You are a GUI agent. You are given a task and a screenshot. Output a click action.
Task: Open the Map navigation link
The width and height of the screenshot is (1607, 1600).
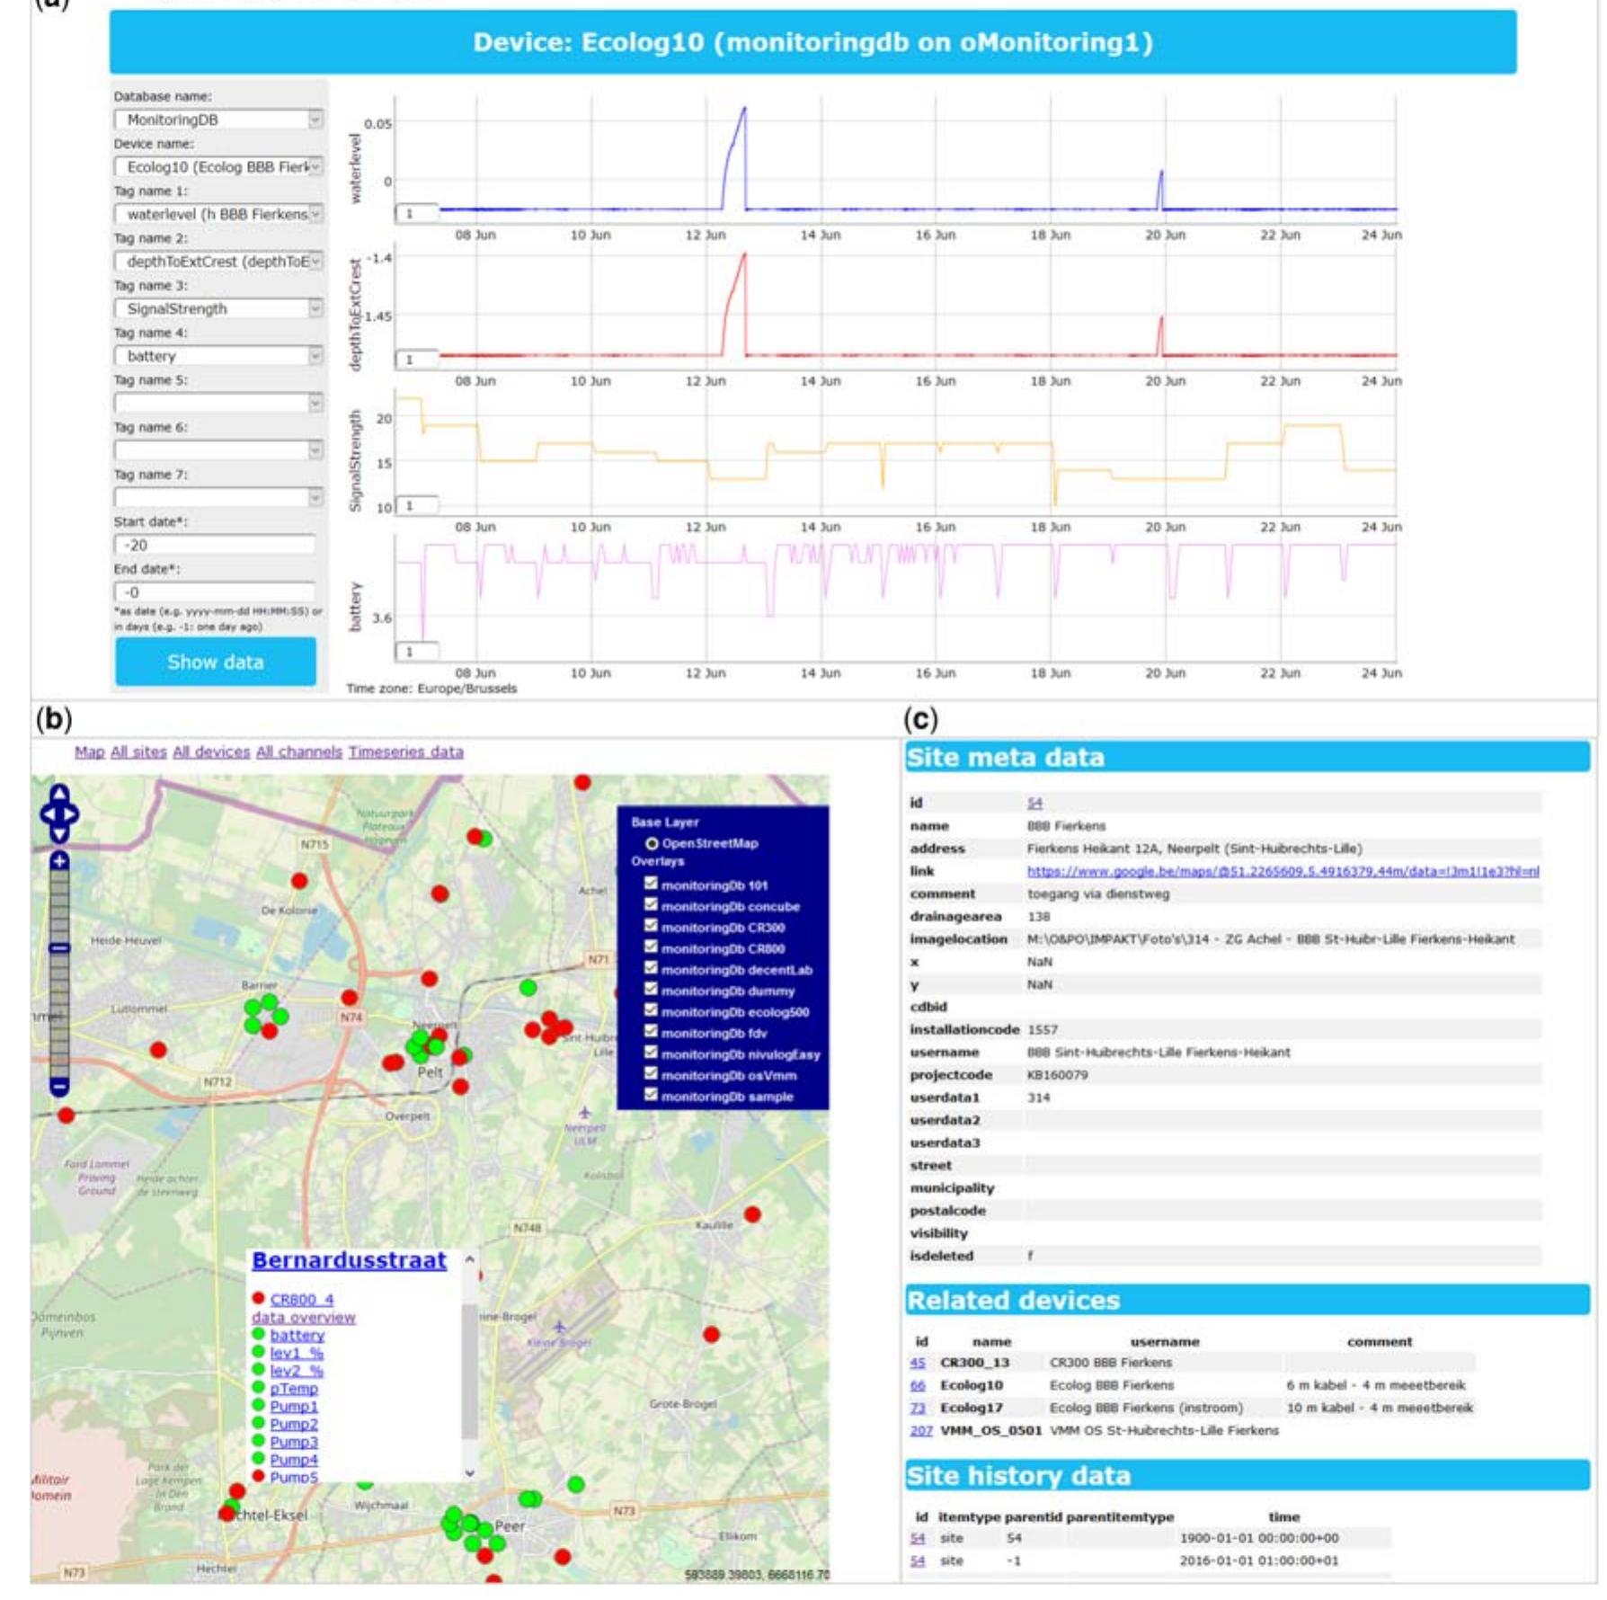89,751
